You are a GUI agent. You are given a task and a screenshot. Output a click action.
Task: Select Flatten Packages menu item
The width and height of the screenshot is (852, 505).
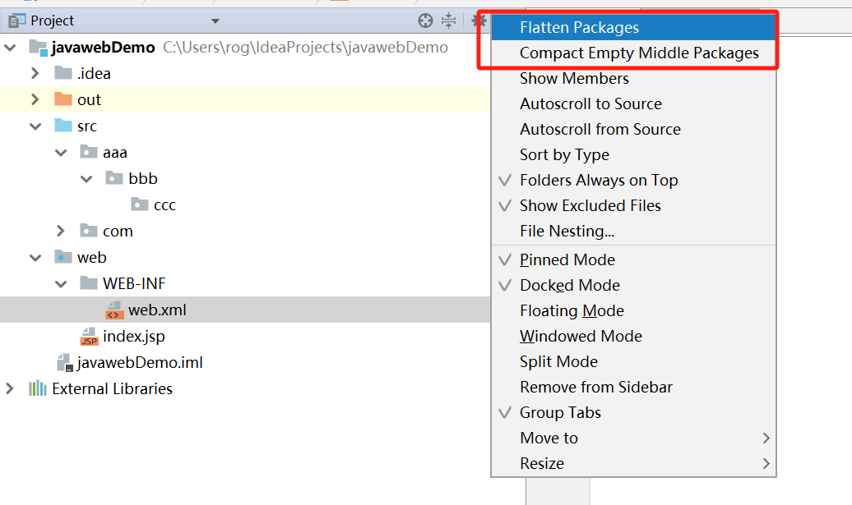coord(579,27)
